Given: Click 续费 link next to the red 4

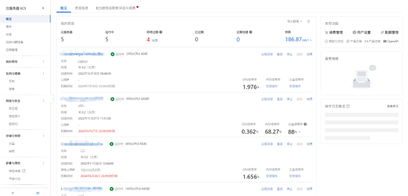Looking at the screenshot, I should [155, 40].
